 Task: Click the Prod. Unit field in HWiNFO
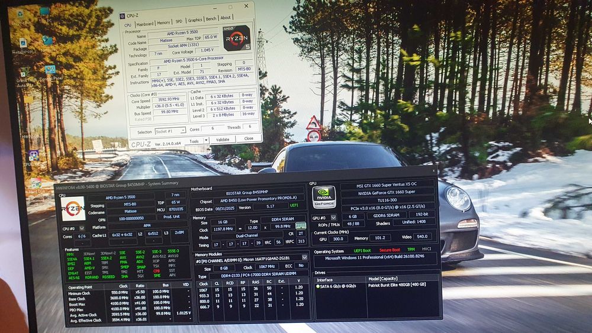click(172, 217)
